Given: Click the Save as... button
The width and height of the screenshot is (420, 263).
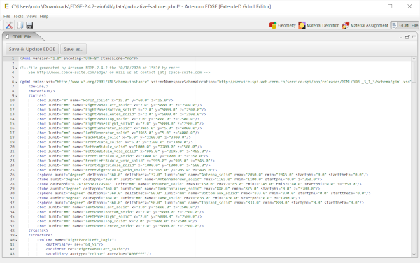Looking at the screenshot, I should [73, 49].
